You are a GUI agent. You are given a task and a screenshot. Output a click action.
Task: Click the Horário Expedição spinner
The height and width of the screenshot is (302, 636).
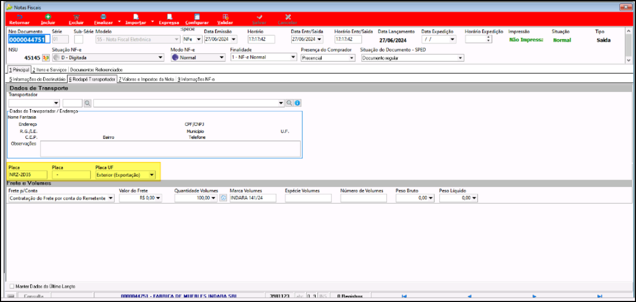(x=488, y=39)
